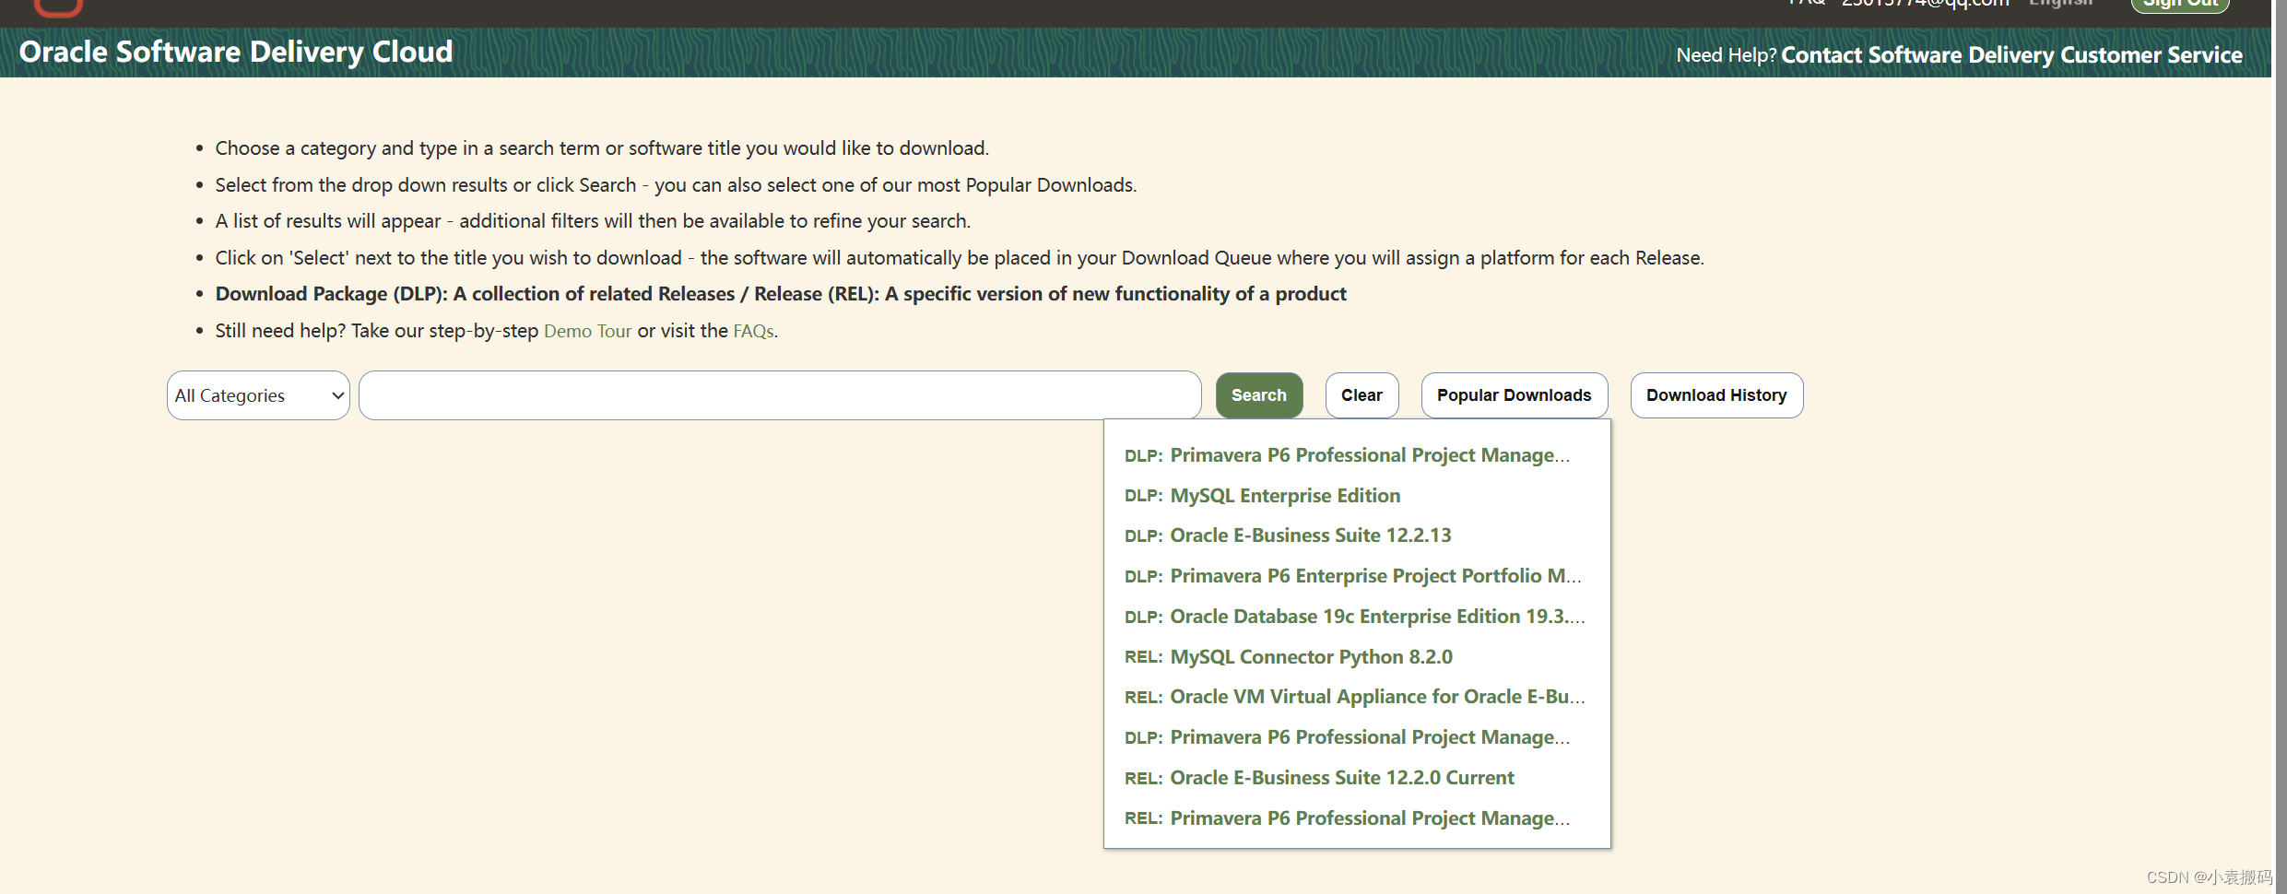Click the Oracle logo icon at top
This screenshot has width=2287, height=894.
[58, 7]
